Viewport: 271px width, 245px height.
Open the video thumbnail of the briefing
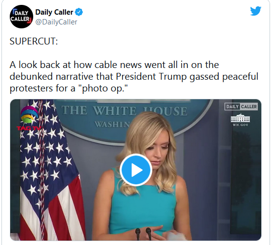coord(136,170)
